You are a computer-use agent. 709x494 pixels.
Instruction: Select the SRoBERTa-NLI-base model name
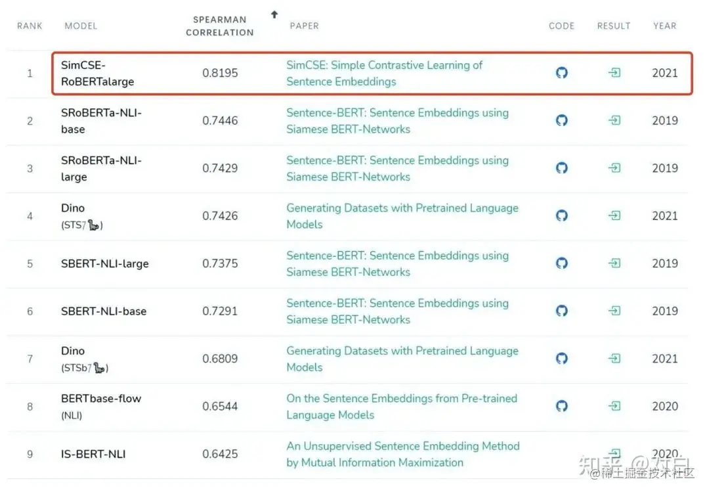tap(101, 121)
